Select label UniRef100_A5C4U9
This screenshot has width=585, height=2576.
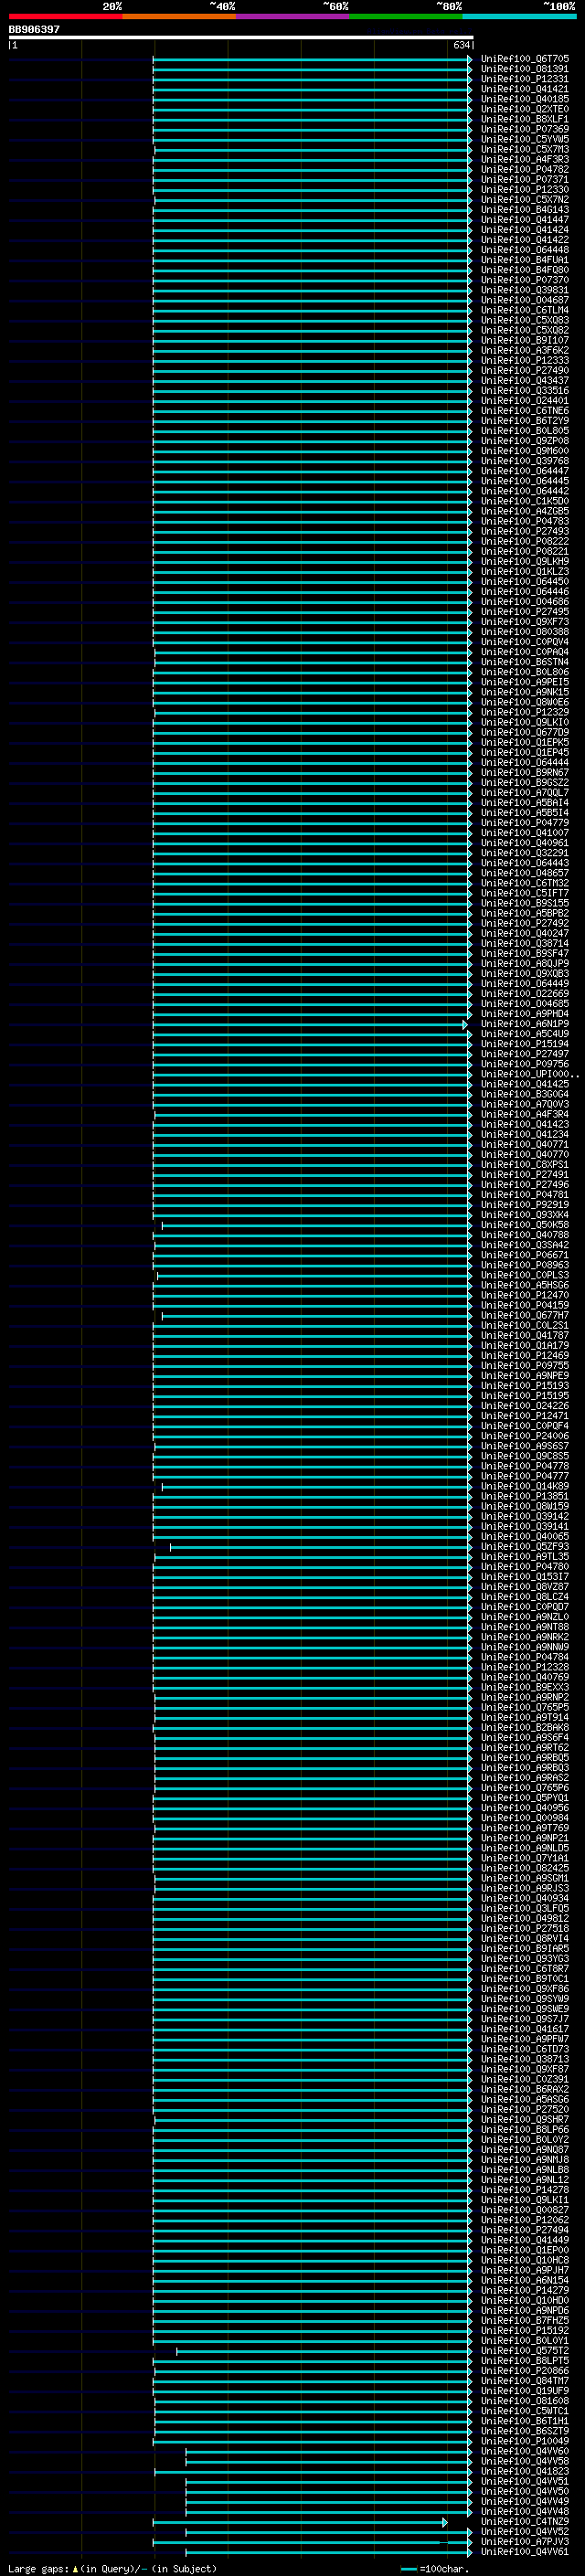tap(524, 1034)
